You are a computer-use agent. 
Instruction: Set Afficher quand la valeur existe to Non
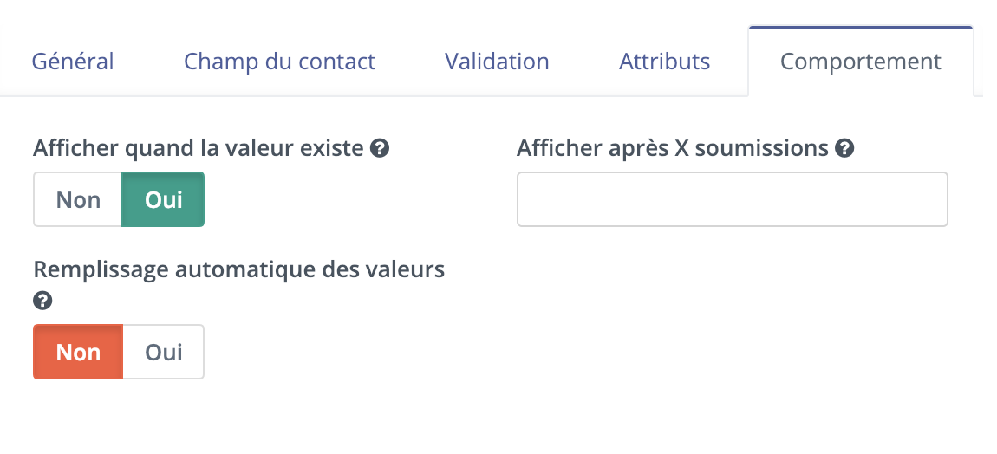pyautogui.click(x=77, y=199)
